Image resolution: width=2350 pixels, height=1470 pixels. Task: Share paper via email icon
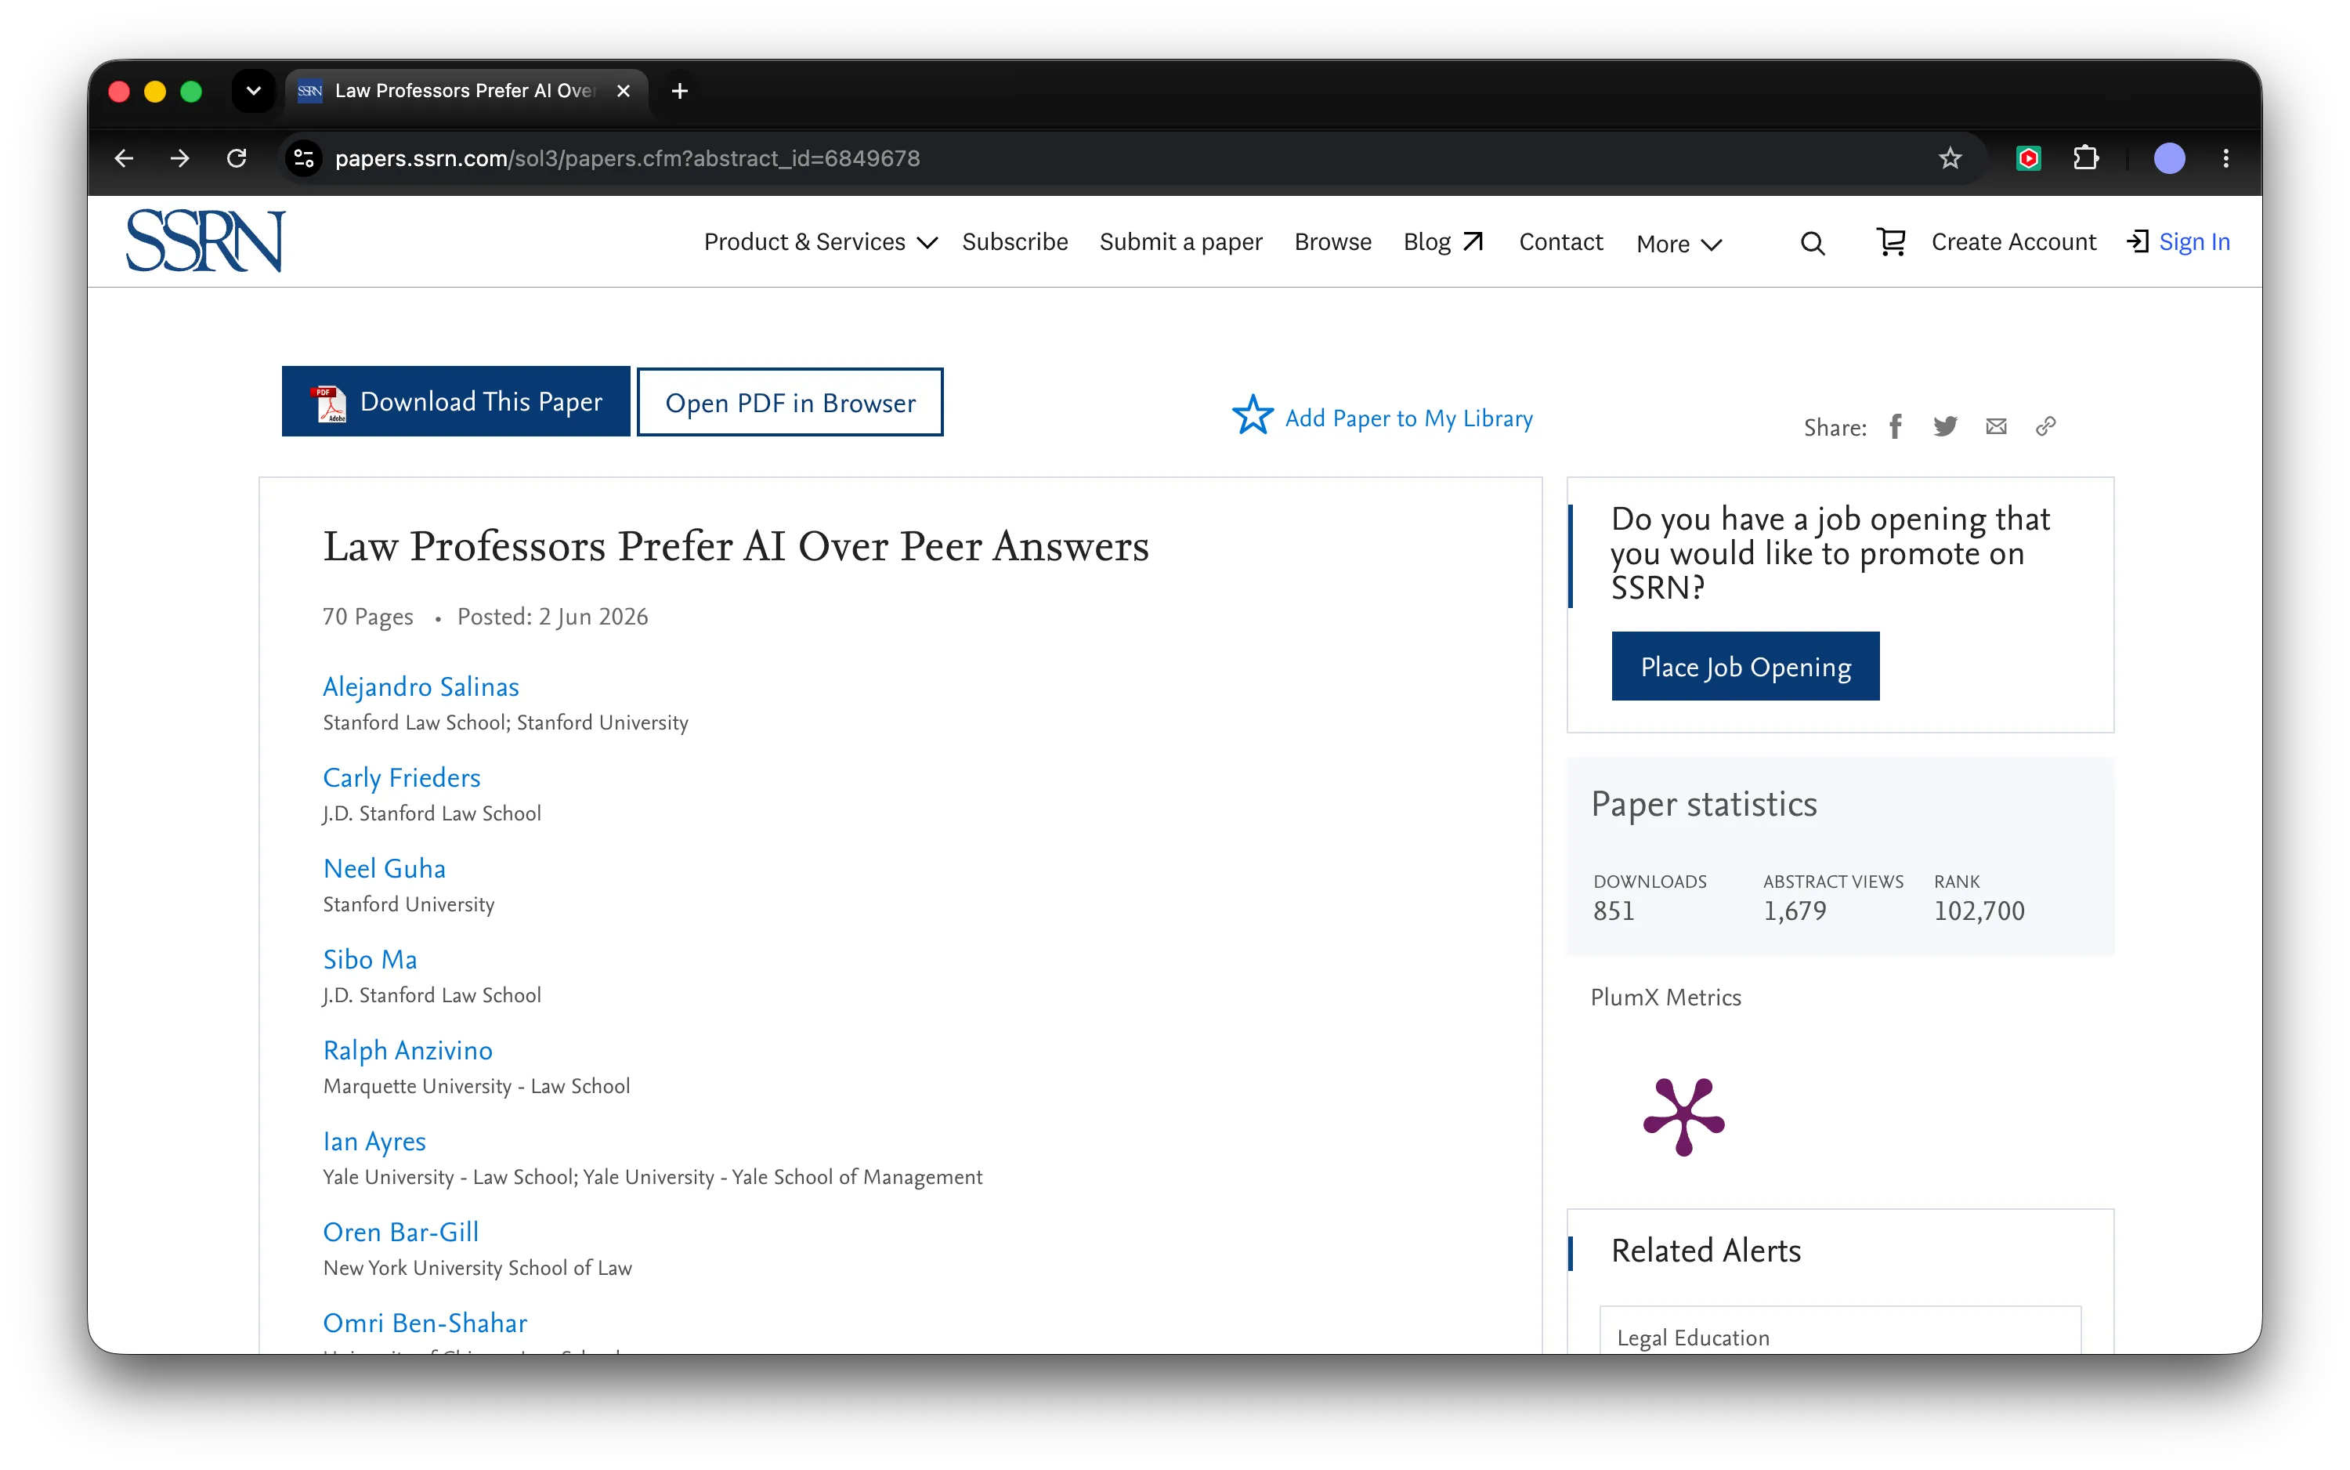coord(1995,425)
